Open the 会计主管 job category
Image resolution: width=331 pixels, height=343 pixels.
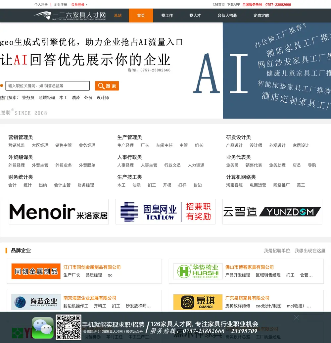coord(62,185)
